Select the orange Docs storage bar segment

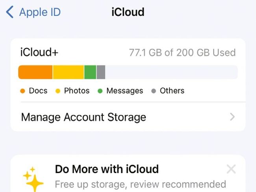[35, 72]
